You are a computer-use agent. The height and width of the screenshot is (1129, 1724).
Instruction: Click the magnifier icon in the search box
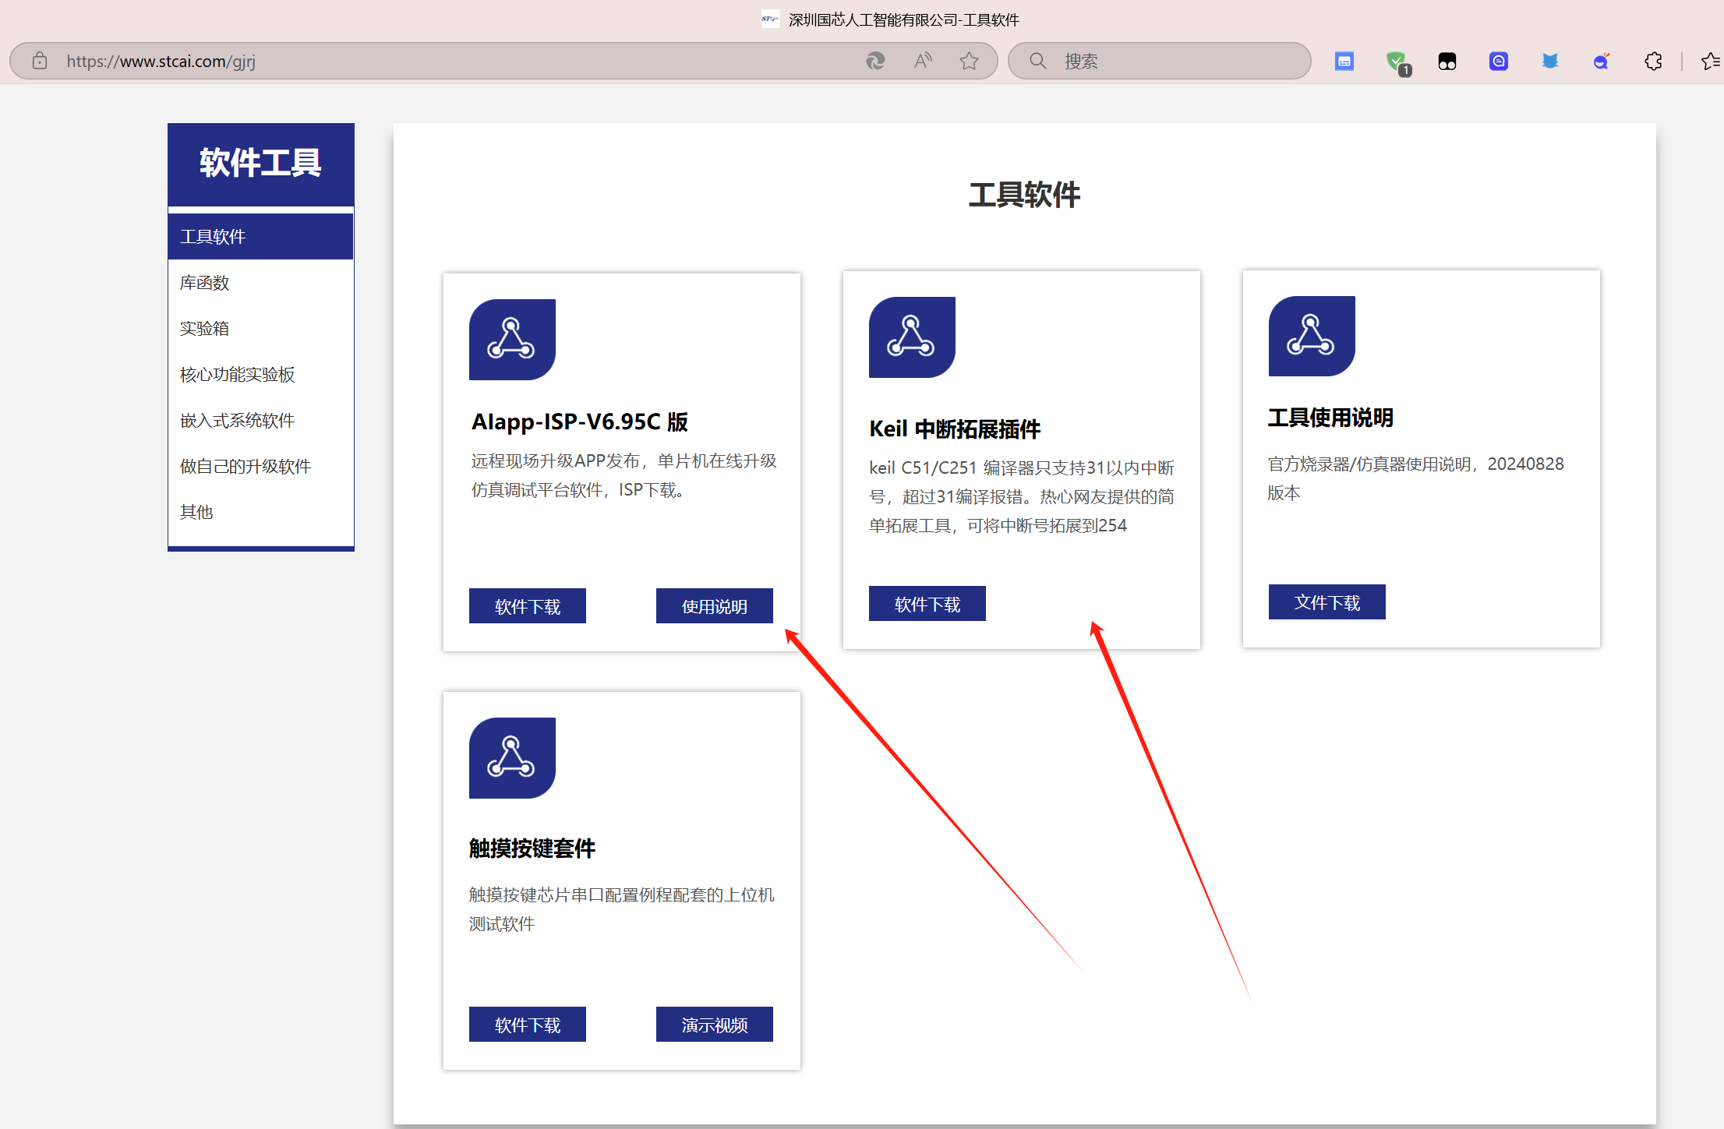tap(1037, 61)
